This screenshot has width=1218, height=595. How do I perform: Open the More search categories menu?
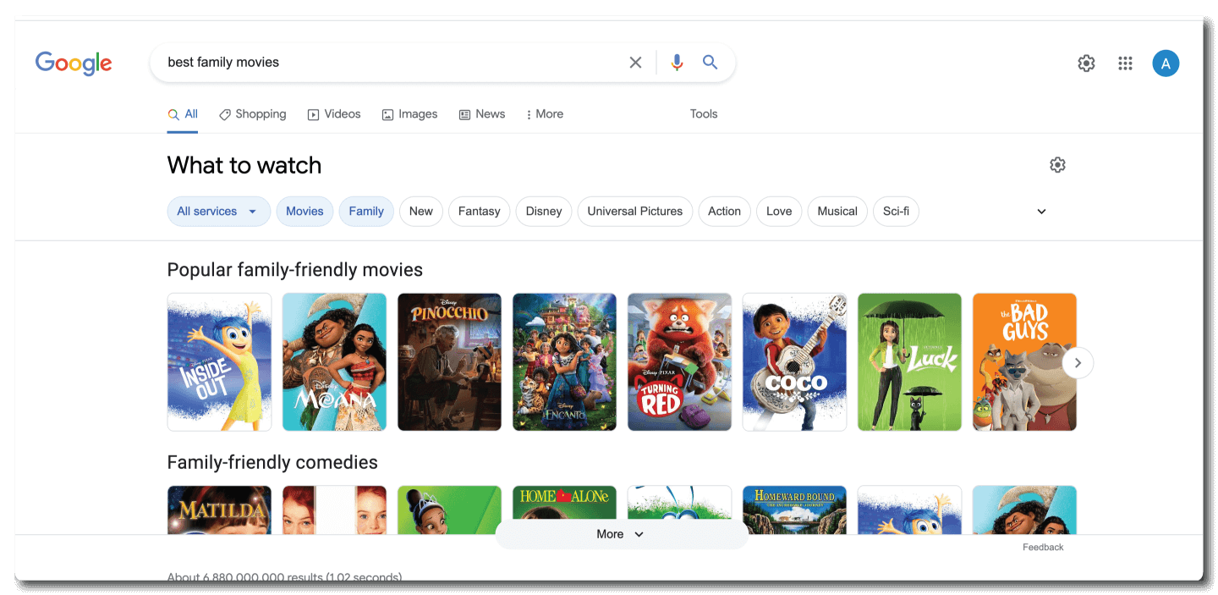tap(545, 114)
